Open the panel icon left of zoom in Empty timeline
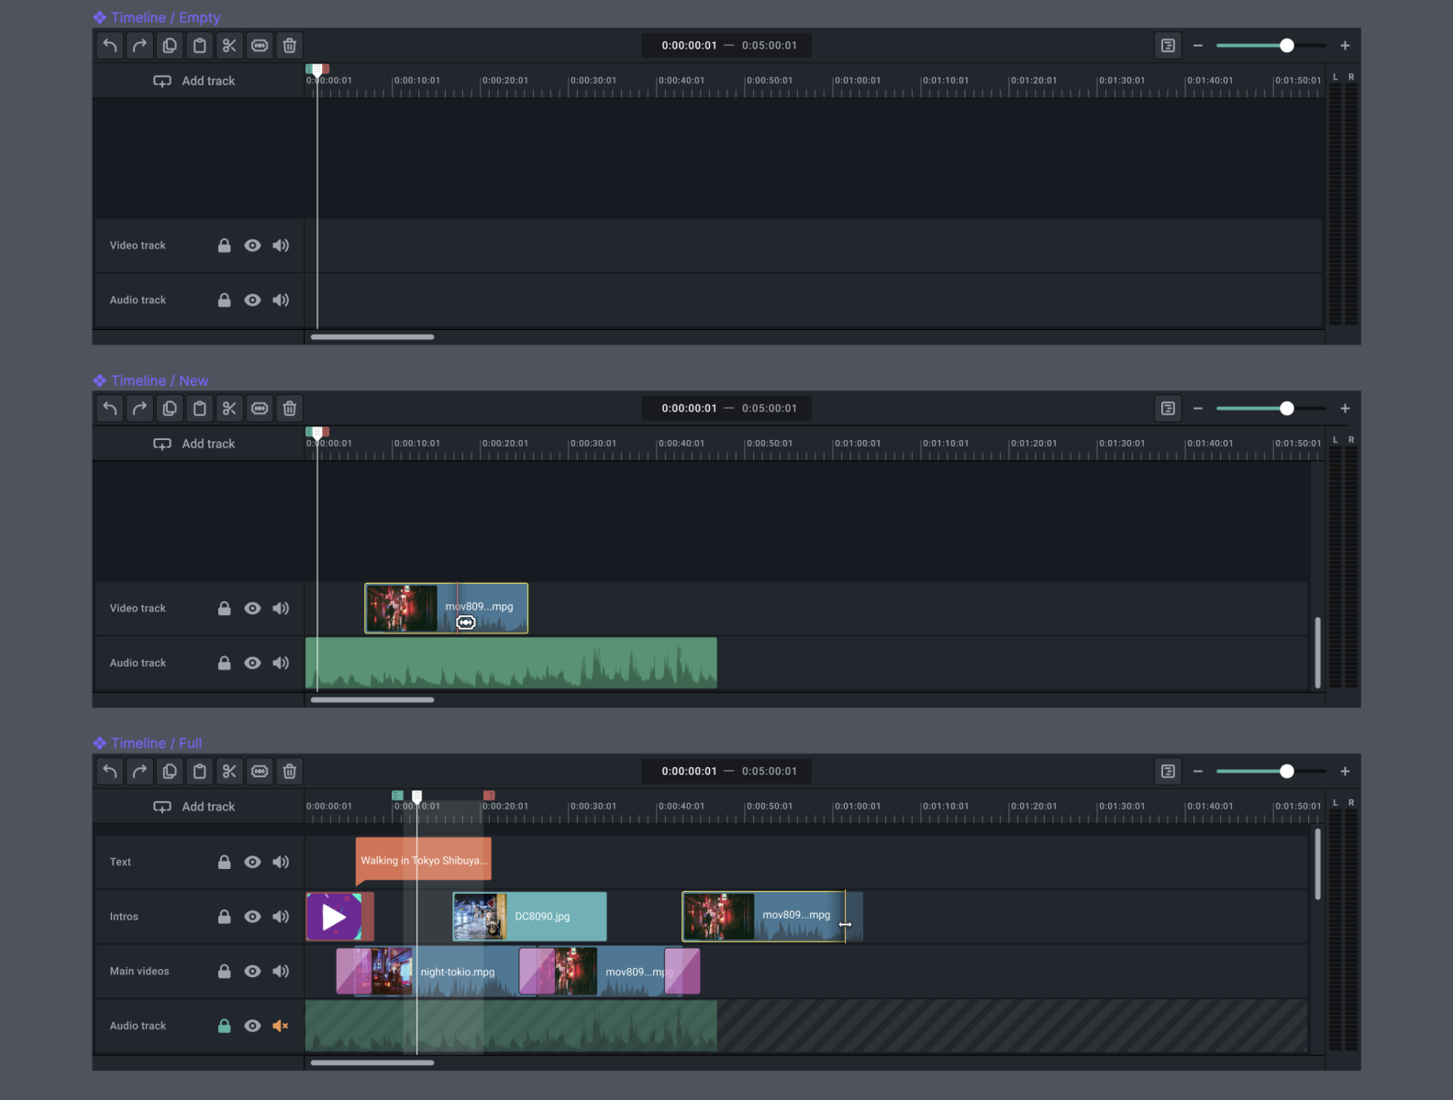 click(x=1168, y=45)
